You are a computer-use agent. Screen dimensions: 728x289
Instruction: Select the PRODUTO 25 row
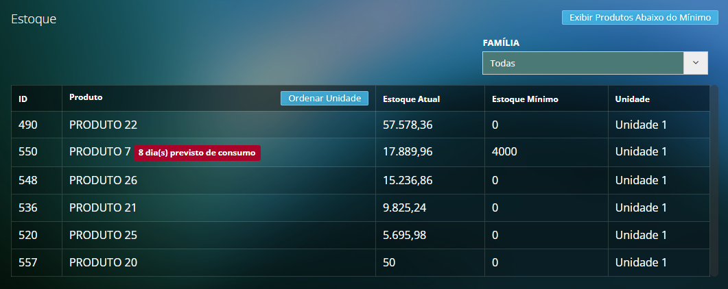pos(104,235)
